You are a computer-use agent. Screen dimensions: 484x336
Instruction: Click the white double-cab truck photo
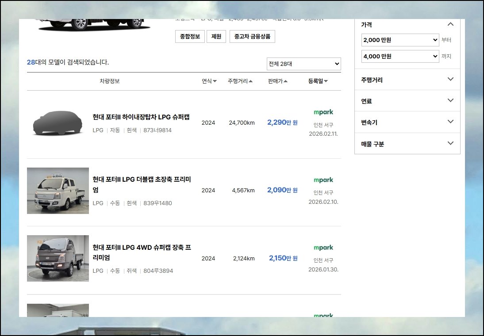point(58,191)
